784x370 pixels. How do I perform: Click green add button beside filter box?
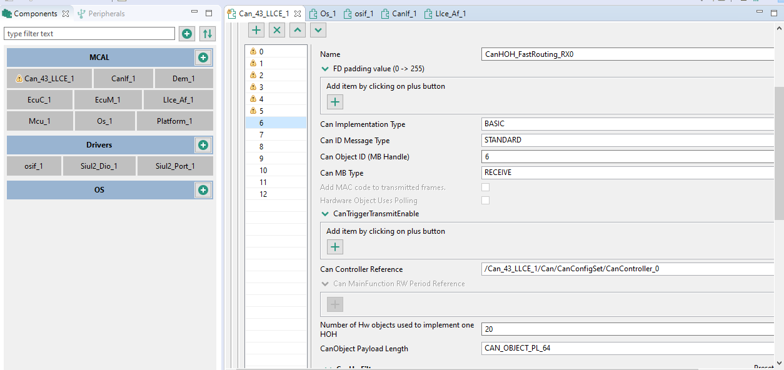[187, 34]
